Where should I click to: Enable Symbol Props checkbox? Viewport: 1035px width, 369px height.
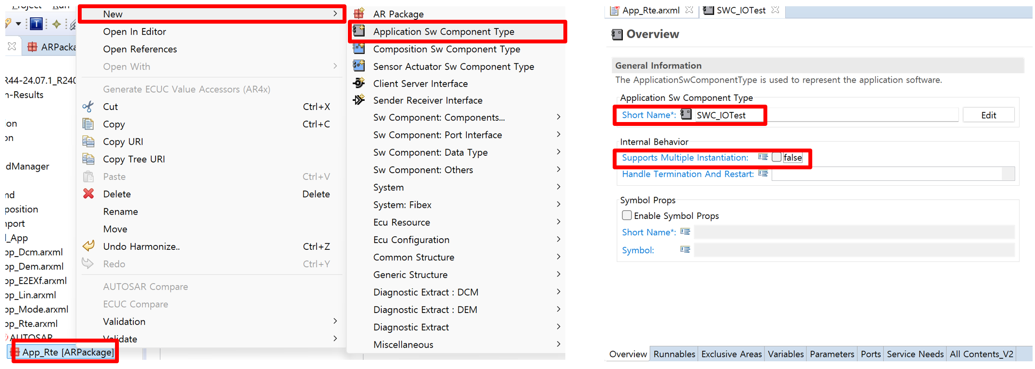click(x=627, y=215)
